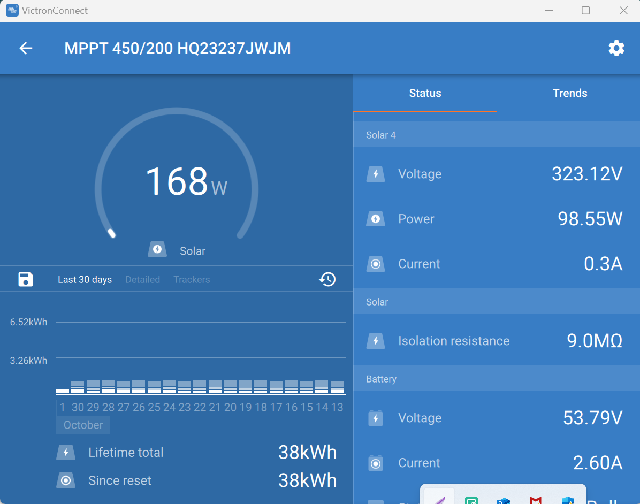Click the Lifetime total label

[126, 453]
